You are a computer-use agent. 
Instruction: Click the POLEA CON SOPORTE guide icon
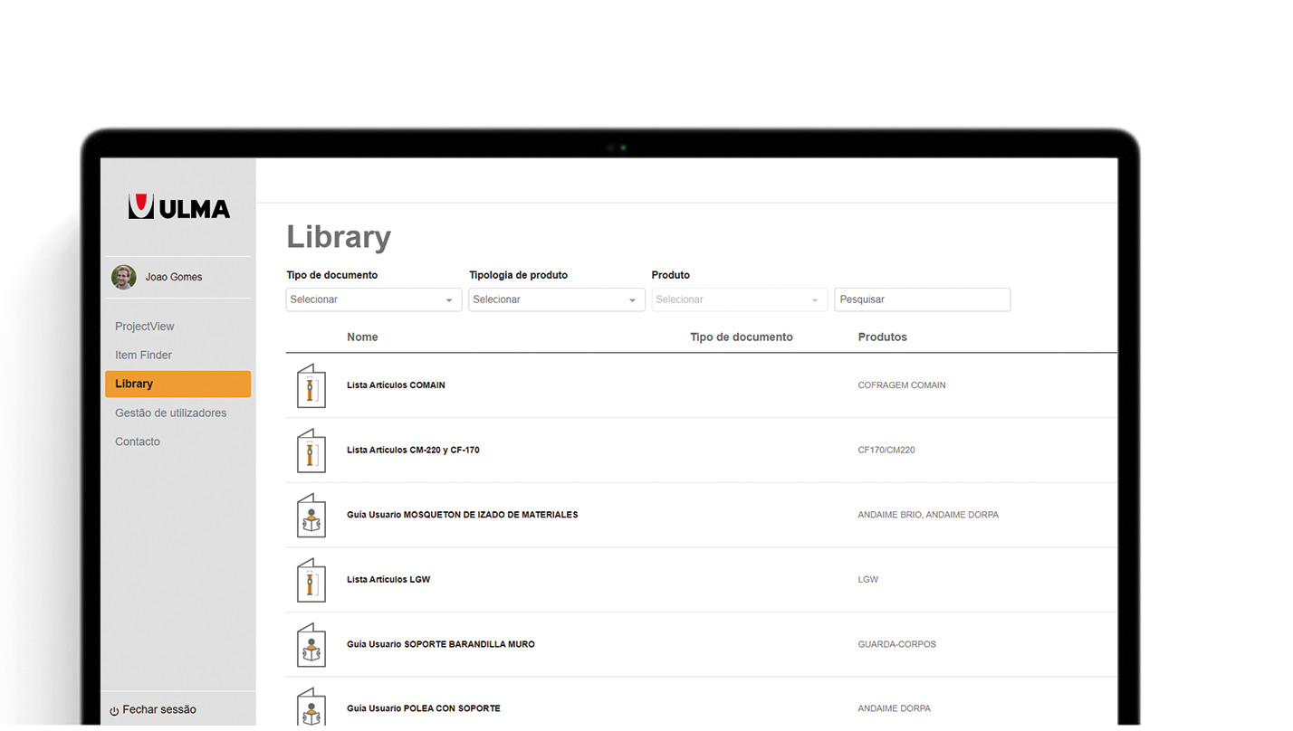(x=311, y=707)
